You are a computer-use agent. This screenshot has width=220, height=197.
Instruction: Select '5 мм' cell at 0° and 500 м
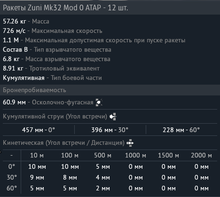tap(103, 166)
